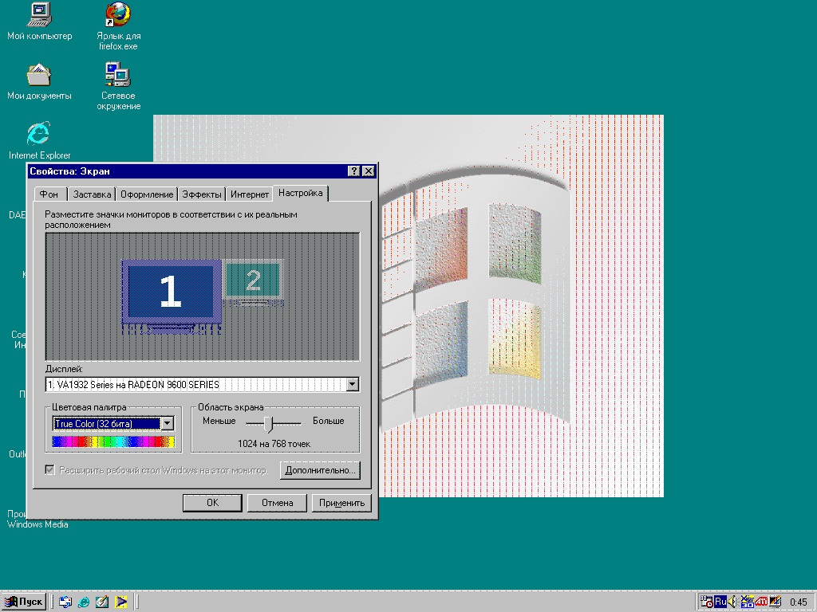
Task: Click the Internet Explorer quick launch icon
Action: 83,602
